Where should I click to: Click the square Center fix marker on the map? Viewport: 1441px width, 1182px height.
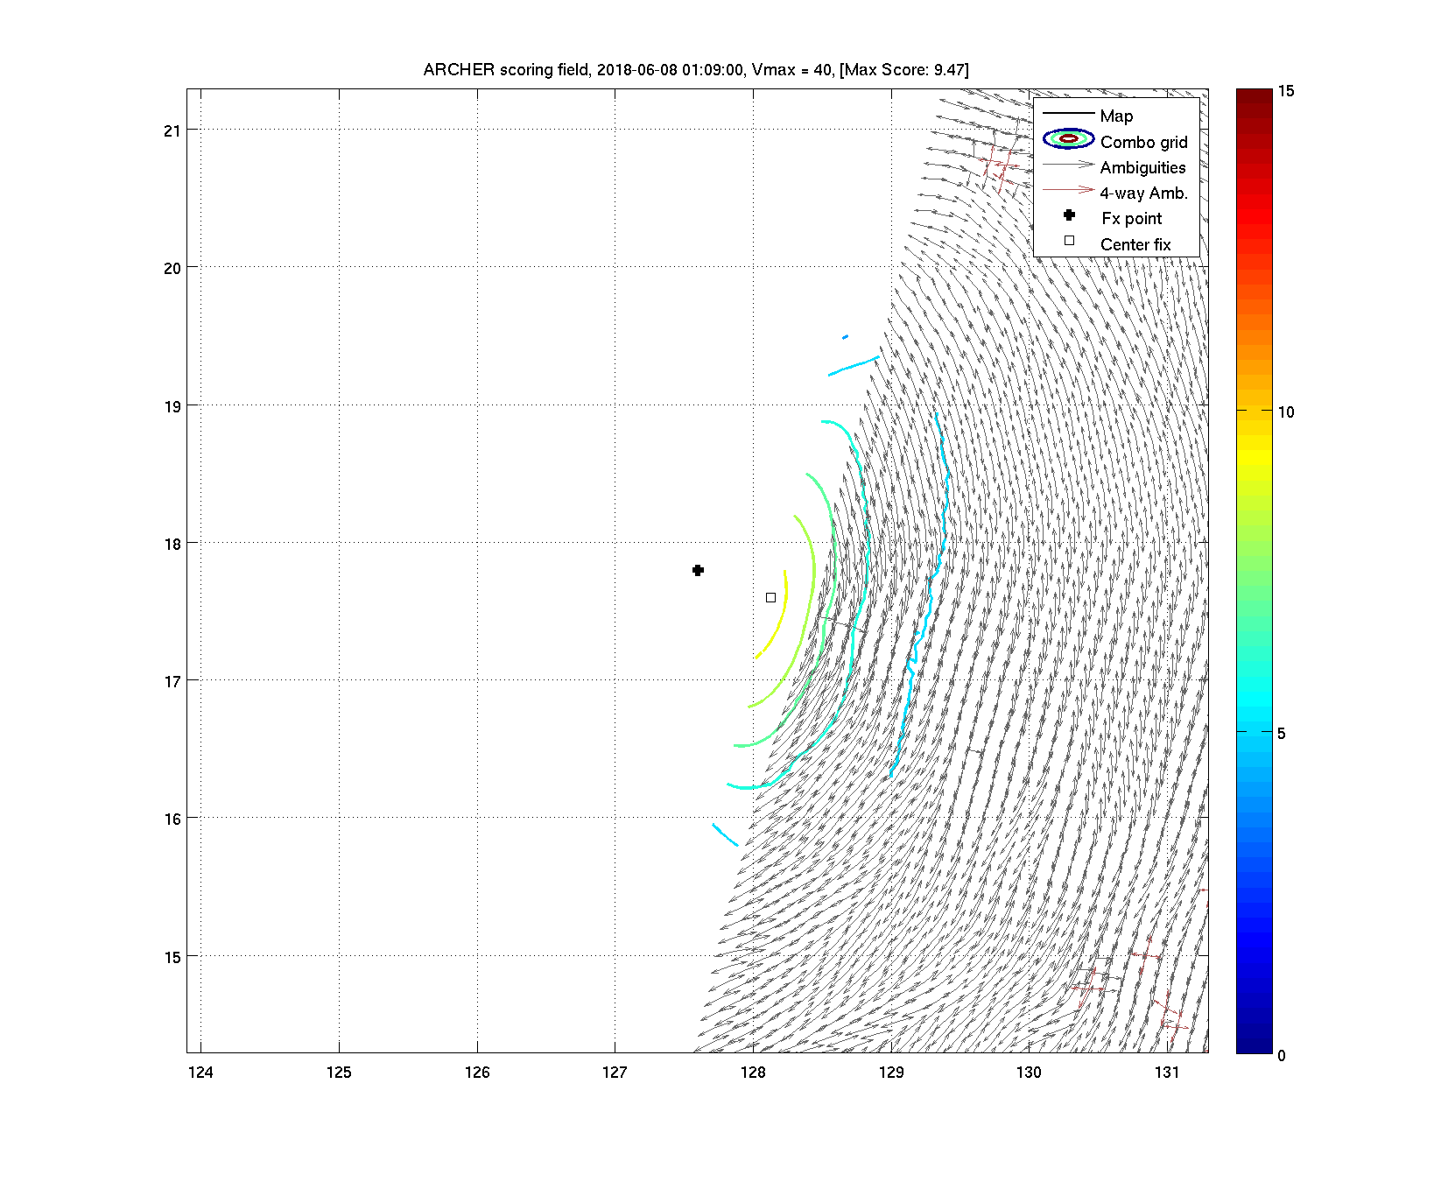770,597
